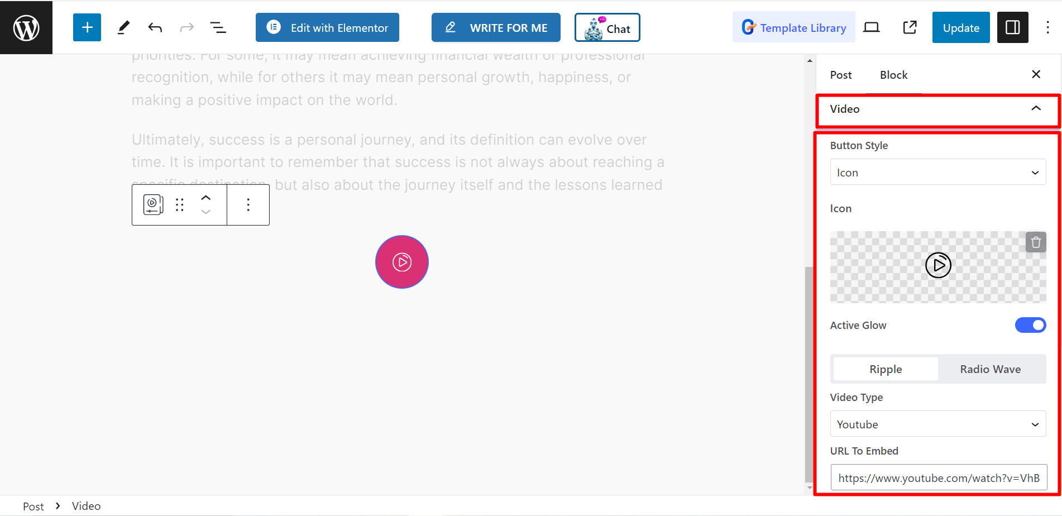
Task: Open the Button Style dropdown
Action: [938, 172]
